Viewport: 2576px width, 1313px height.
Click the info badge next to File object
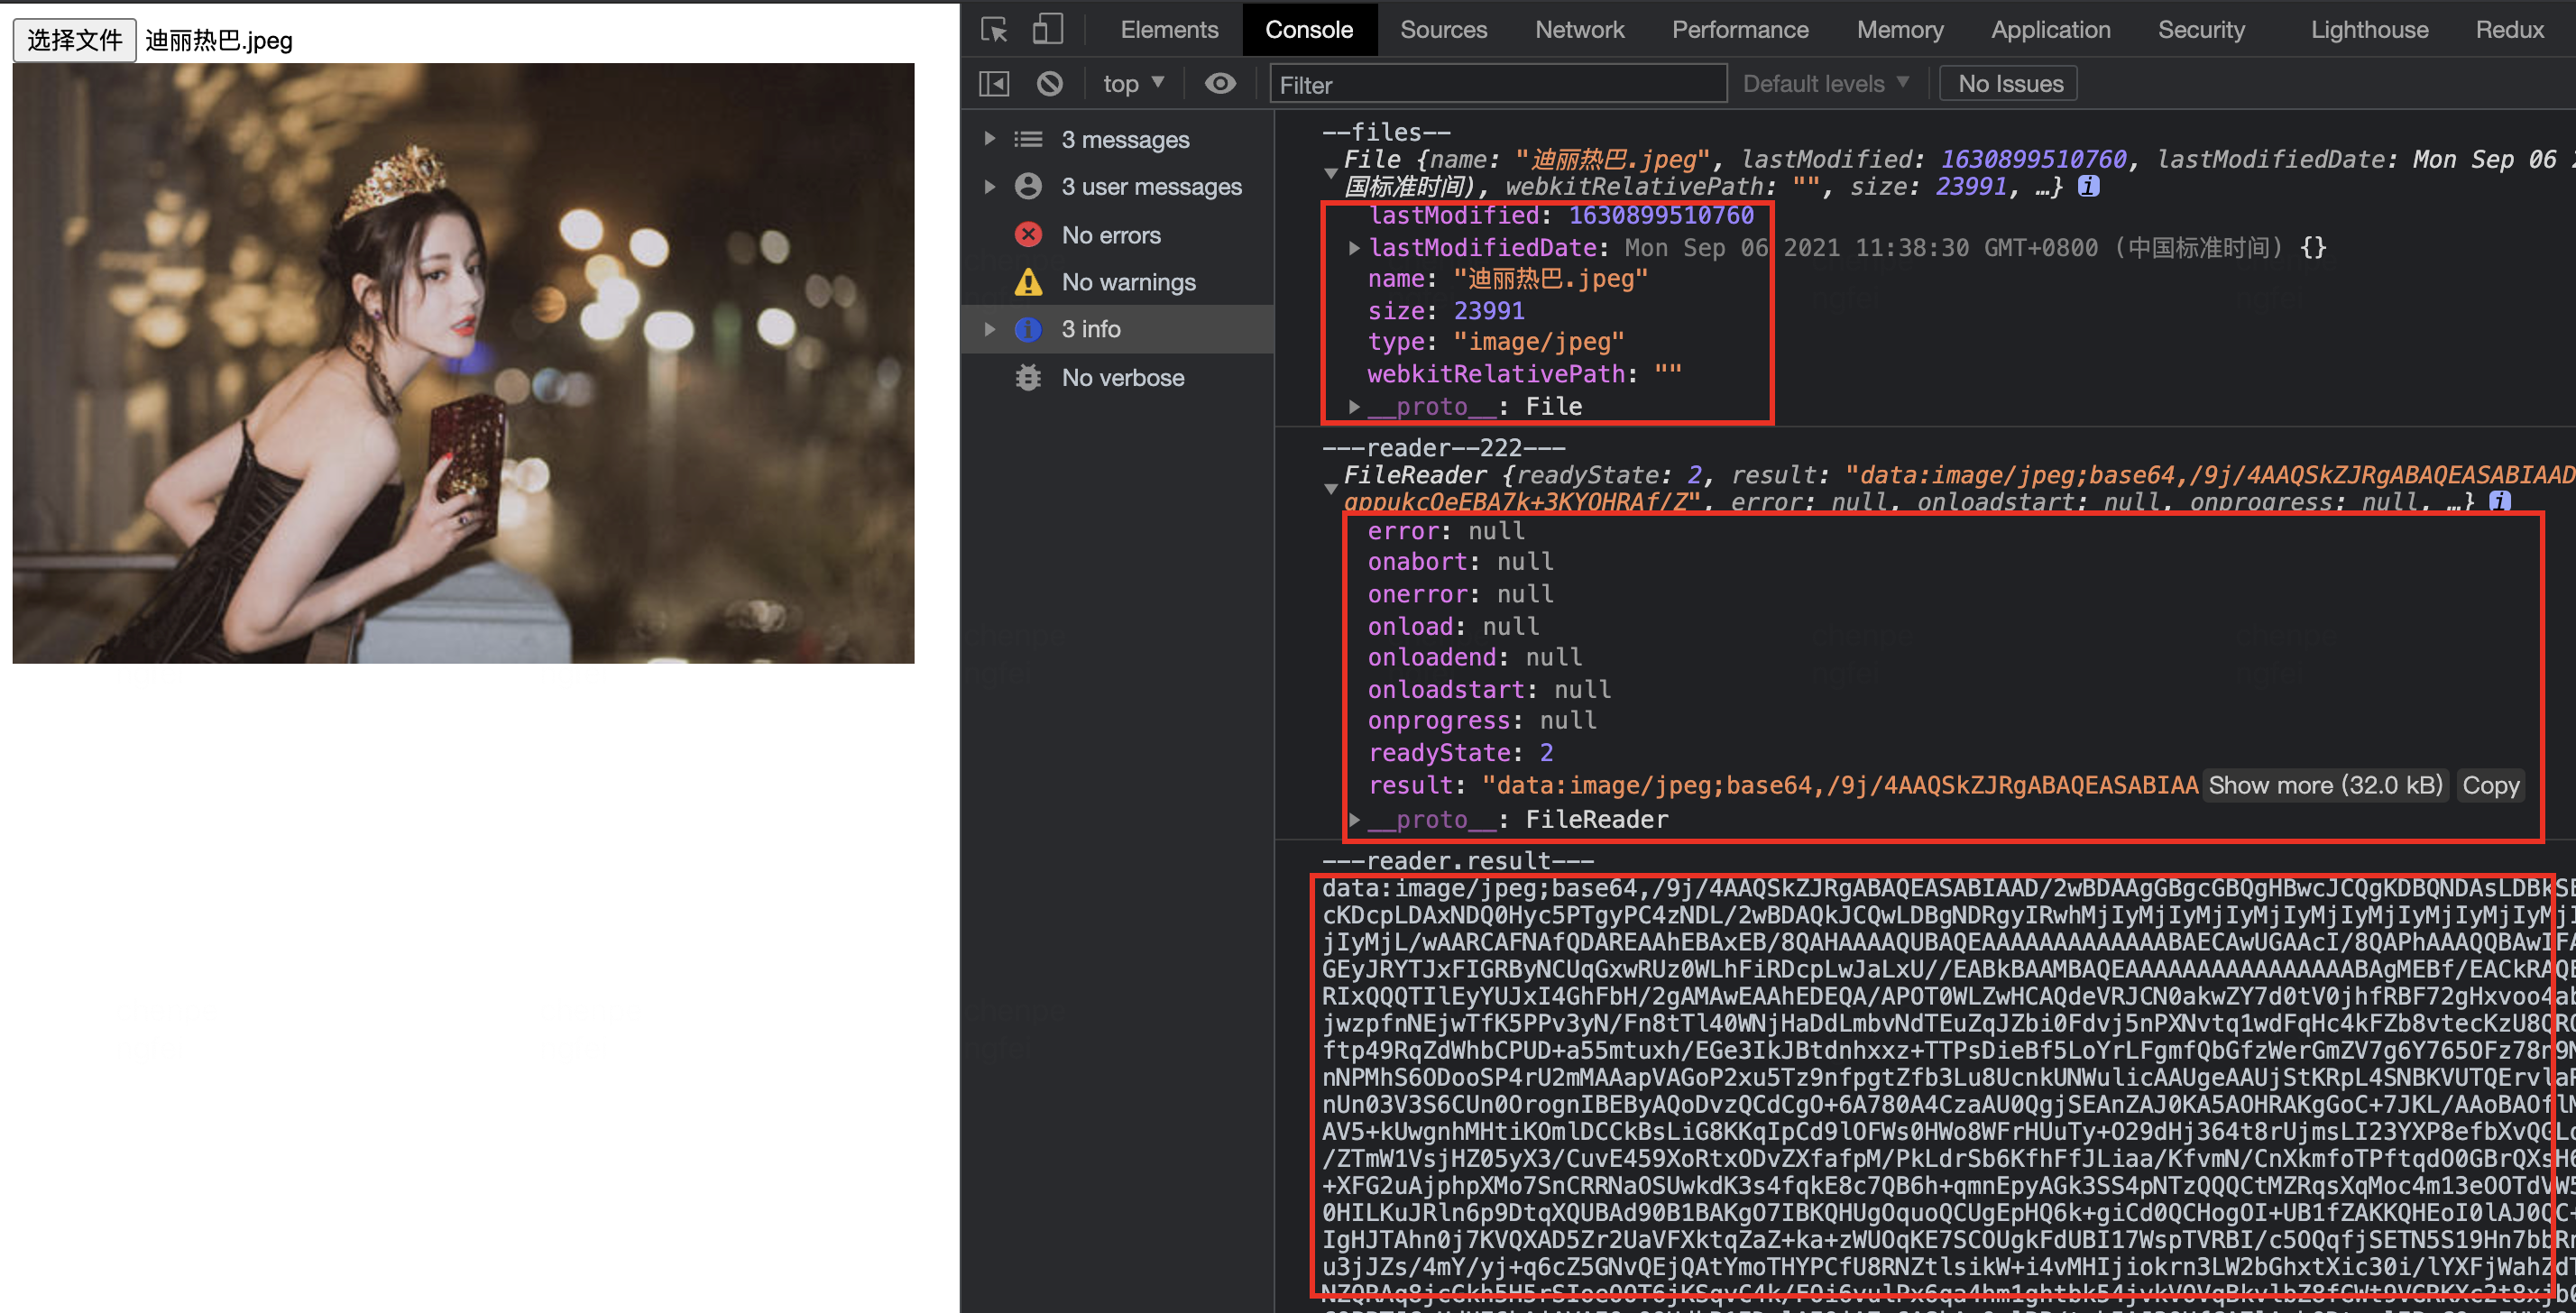pos(2089,186)
